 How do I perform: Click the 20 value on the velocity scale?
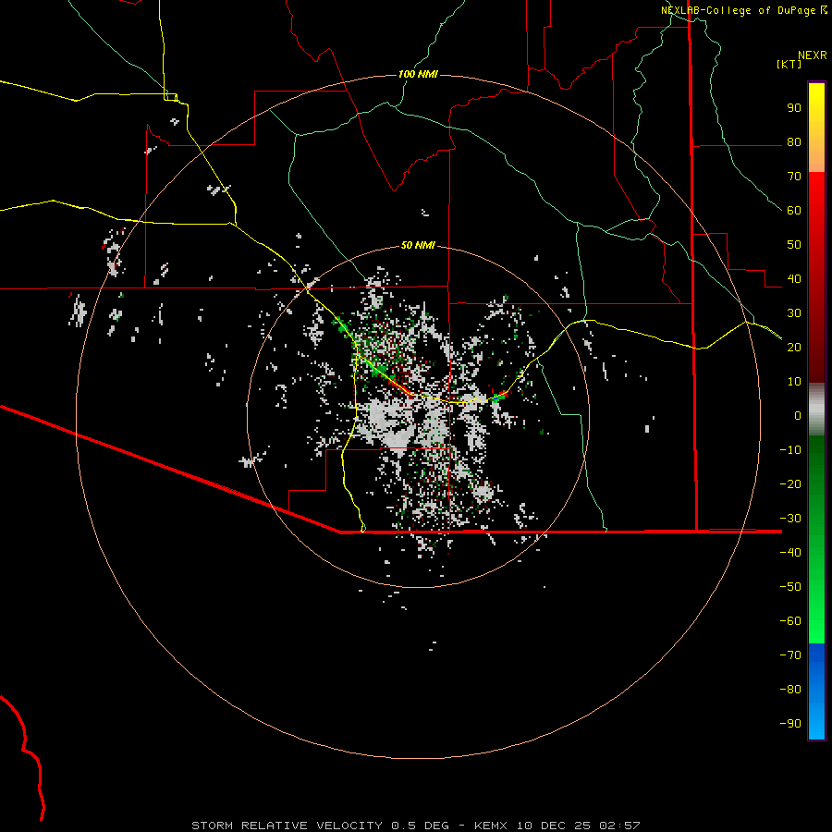pos(794,348)
